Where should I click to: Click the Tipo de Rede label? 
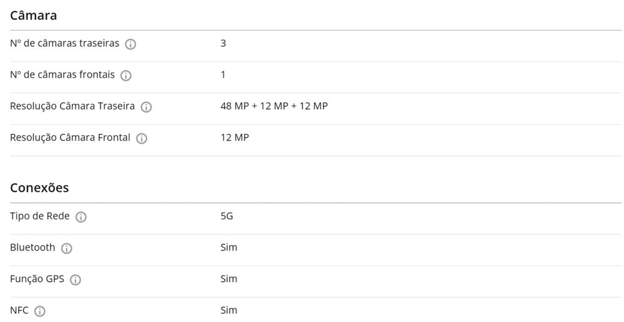click(x=39, y=216)
